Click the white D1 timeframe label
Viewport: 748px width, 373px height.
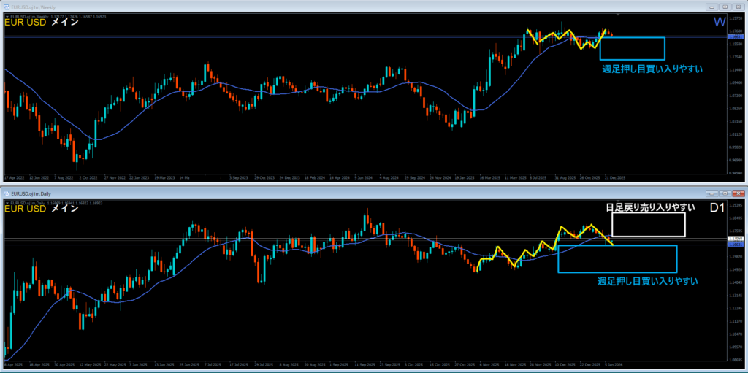click(x=717, y=209)
